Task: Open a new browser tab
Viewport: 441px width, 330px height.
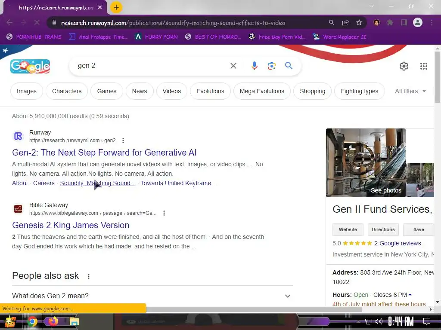Action: coord(116,7)
